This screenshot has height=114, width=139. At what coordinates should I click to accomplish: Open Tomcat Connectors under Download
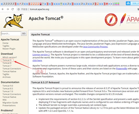pos(12,69)
